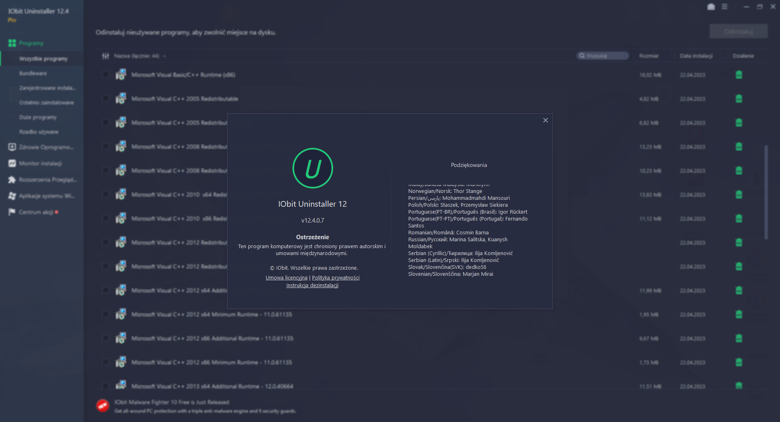Close the IObit Uninstaller about dialog
This screenshot has height=422, width=780.
(x=546, y=120)
